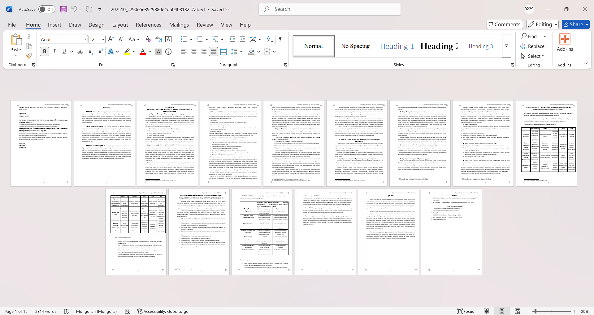
Task: Switch to the Layout ribbon tab
Action: [120, 25]
